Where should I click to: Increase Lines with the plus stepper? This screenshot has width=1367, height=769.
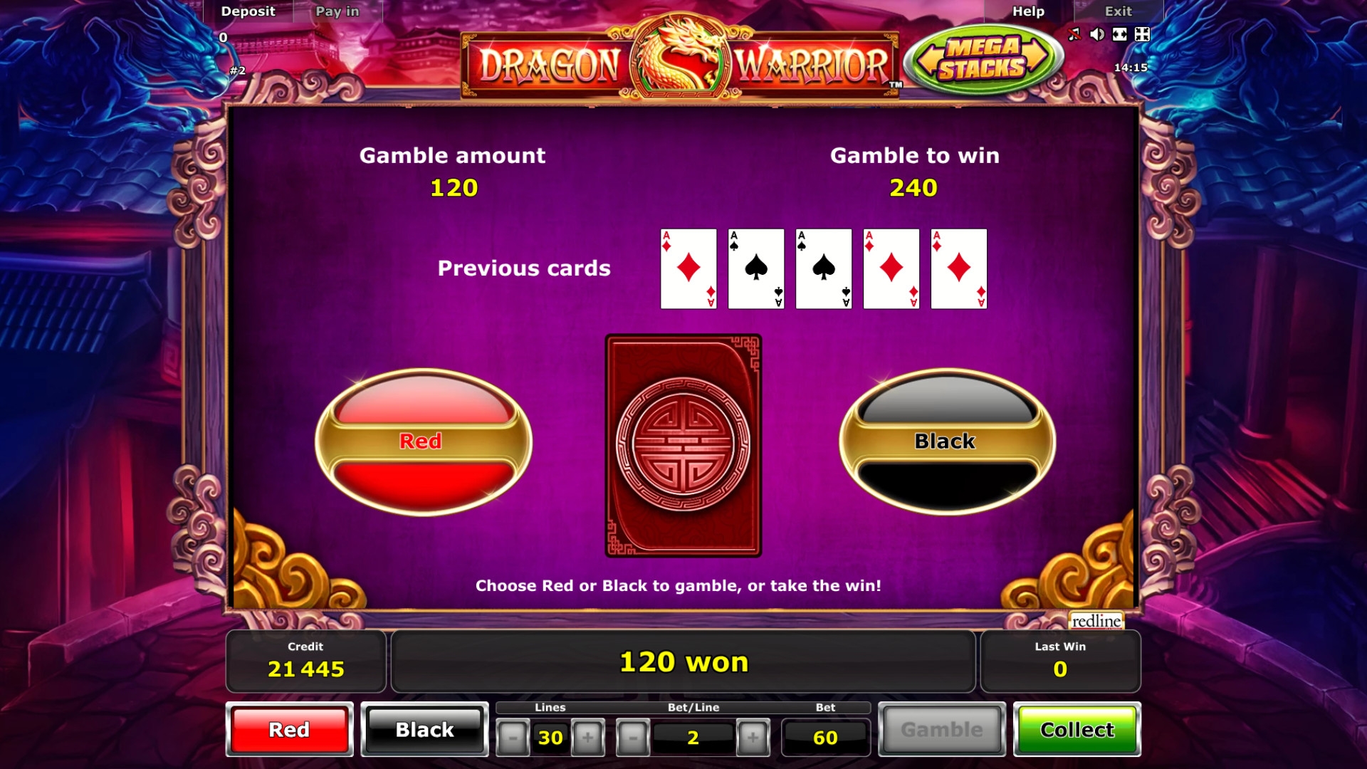(x=587, y=738)
